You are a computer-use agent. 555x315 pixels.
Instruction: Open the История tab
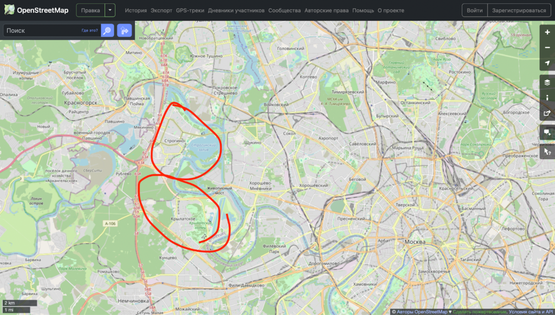click(x=135, y=10)
